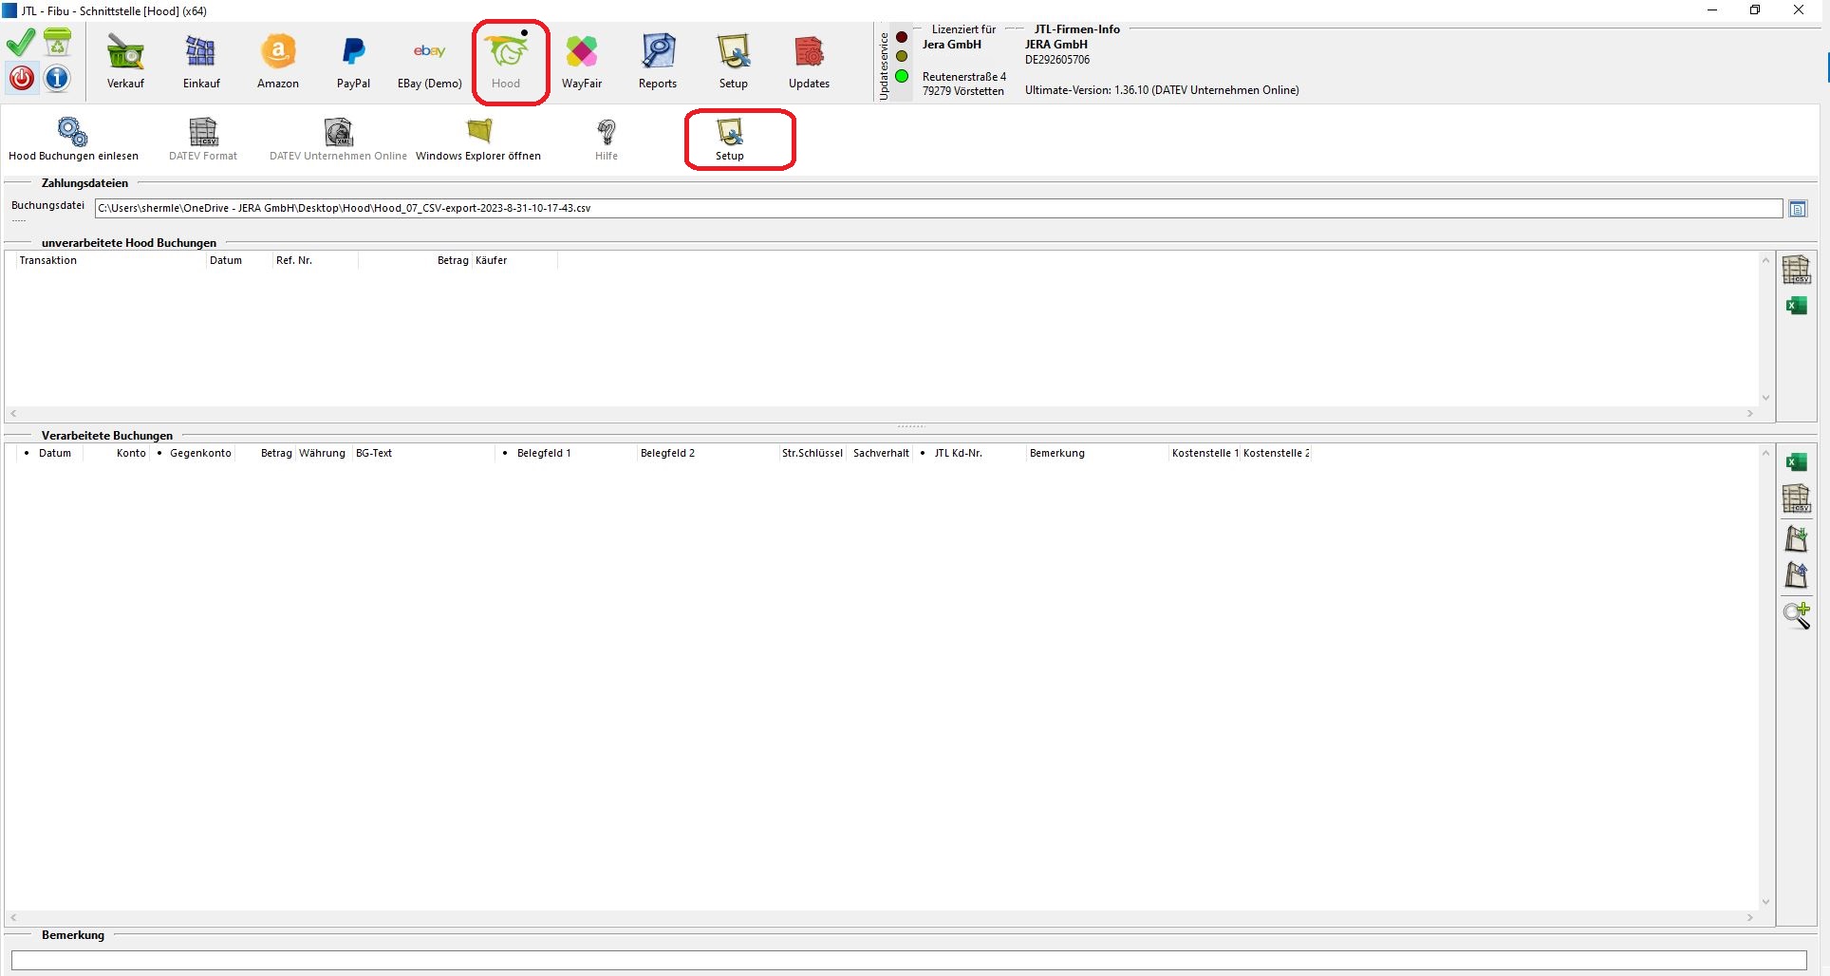Click the magnifier with plus icon
The height and width of the screenshot is (976, 1830).
click(1796, 615)
